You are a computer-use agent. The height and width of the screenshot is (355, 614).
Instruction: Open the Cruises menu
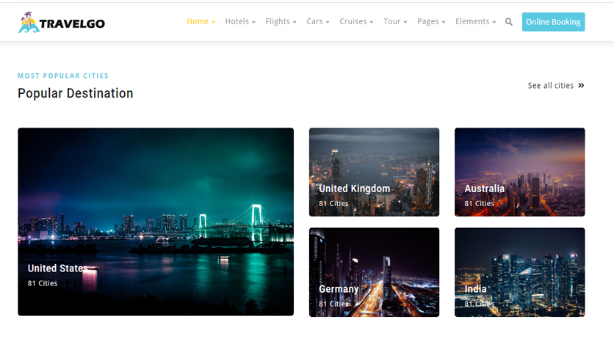pos(356,21)
